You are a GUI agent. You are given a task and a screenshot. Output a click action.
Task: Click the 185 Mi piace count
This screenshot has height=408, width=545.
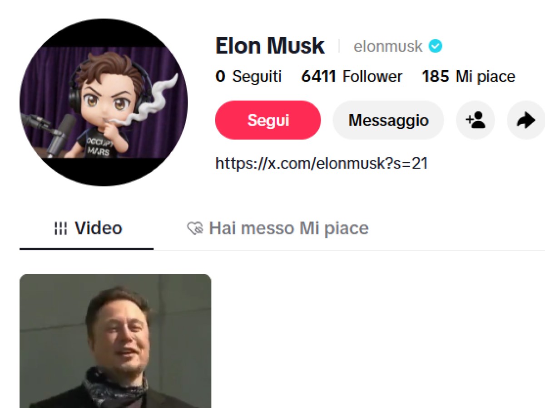pos(468,76)
